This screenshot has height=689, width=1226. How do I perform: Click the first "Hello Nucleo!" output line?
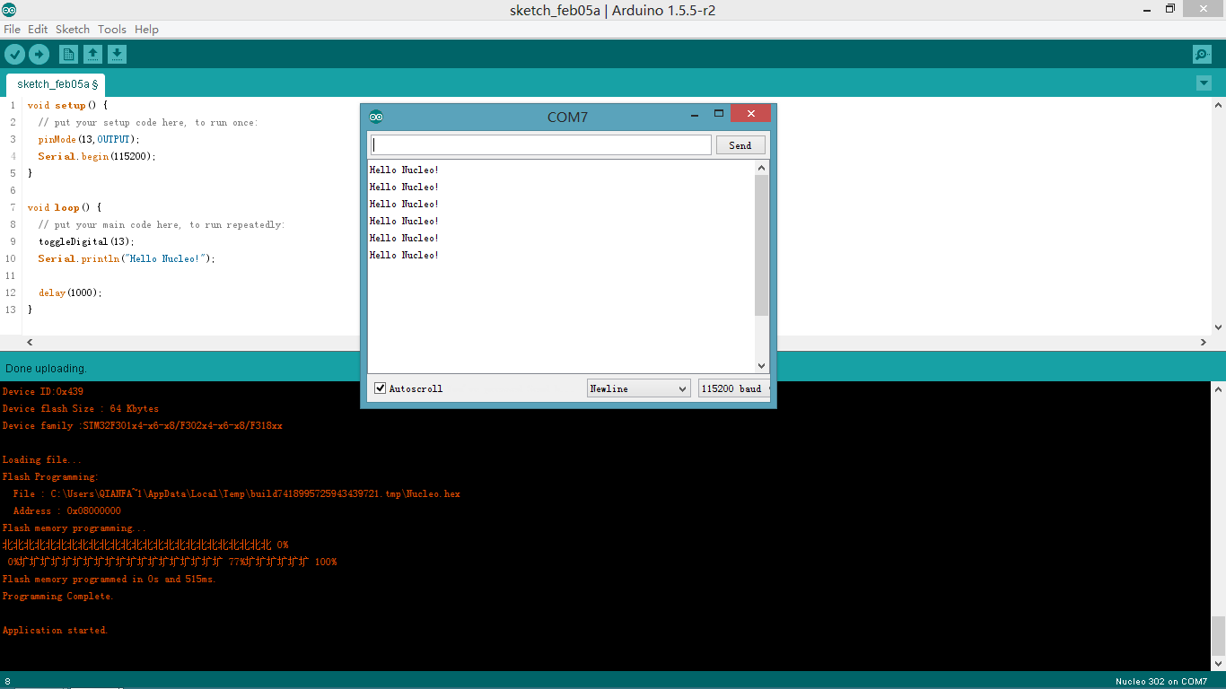404,170
